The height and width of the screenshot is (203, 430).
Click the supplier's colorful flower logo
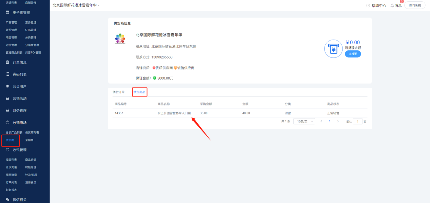120,39
